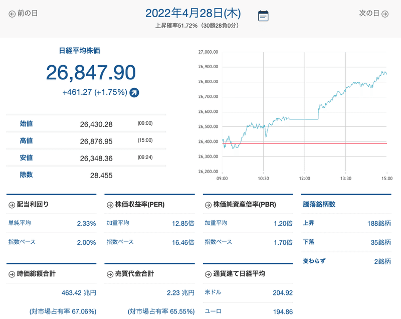
Task: Click the PER 加重平均 value 12.85倍
Action: point(183,223)
